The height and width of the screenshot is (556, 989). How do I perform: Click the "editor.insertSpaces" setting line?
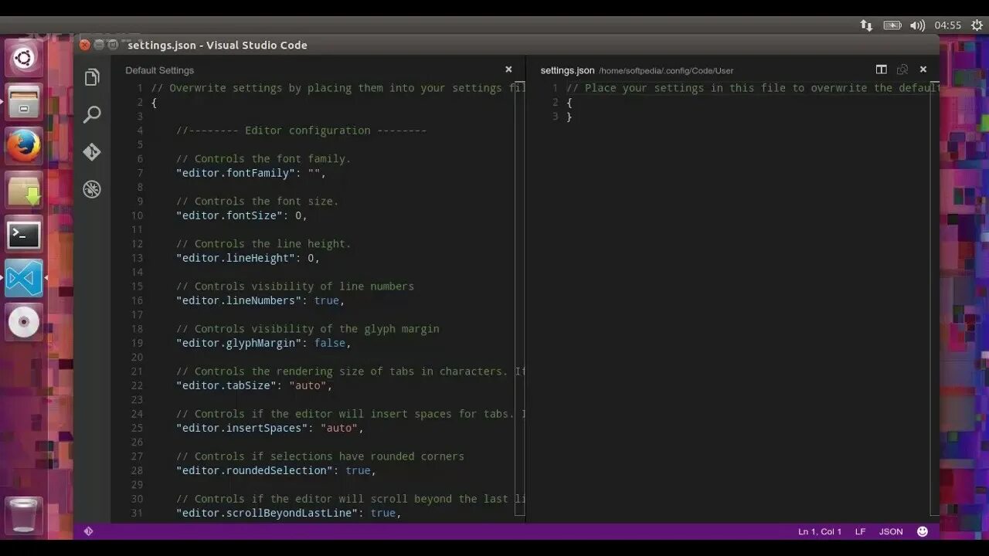(270, 428)
